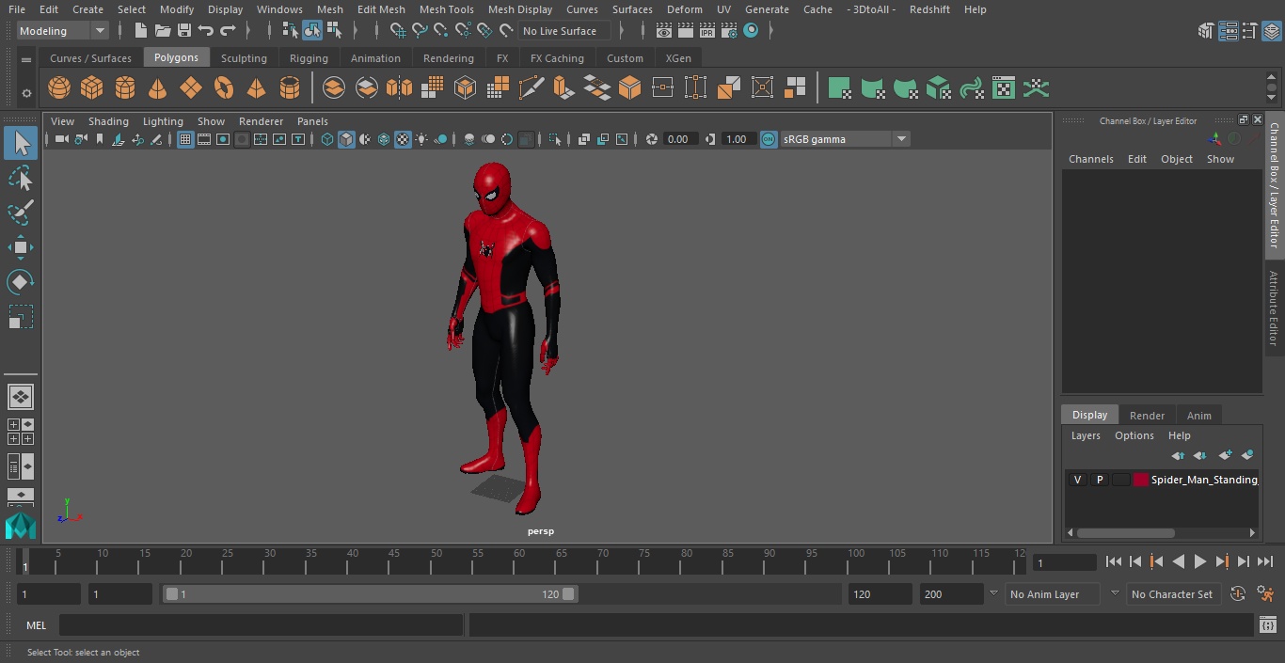Go to end of playback range
This screenshot has width=1285, height=663.
(1265, 561)
